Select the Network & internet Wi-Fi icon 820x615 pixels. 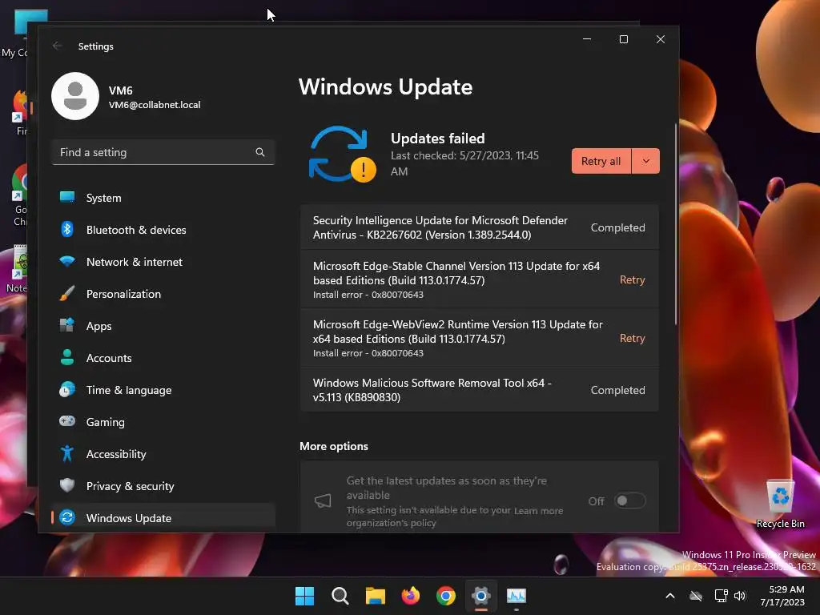point(67,261)
